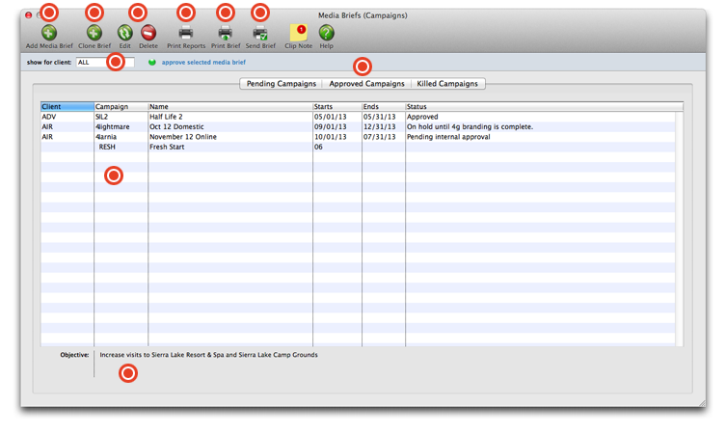Click the 'show for client' field
This screenshot has height=433, width=726.
96,62
